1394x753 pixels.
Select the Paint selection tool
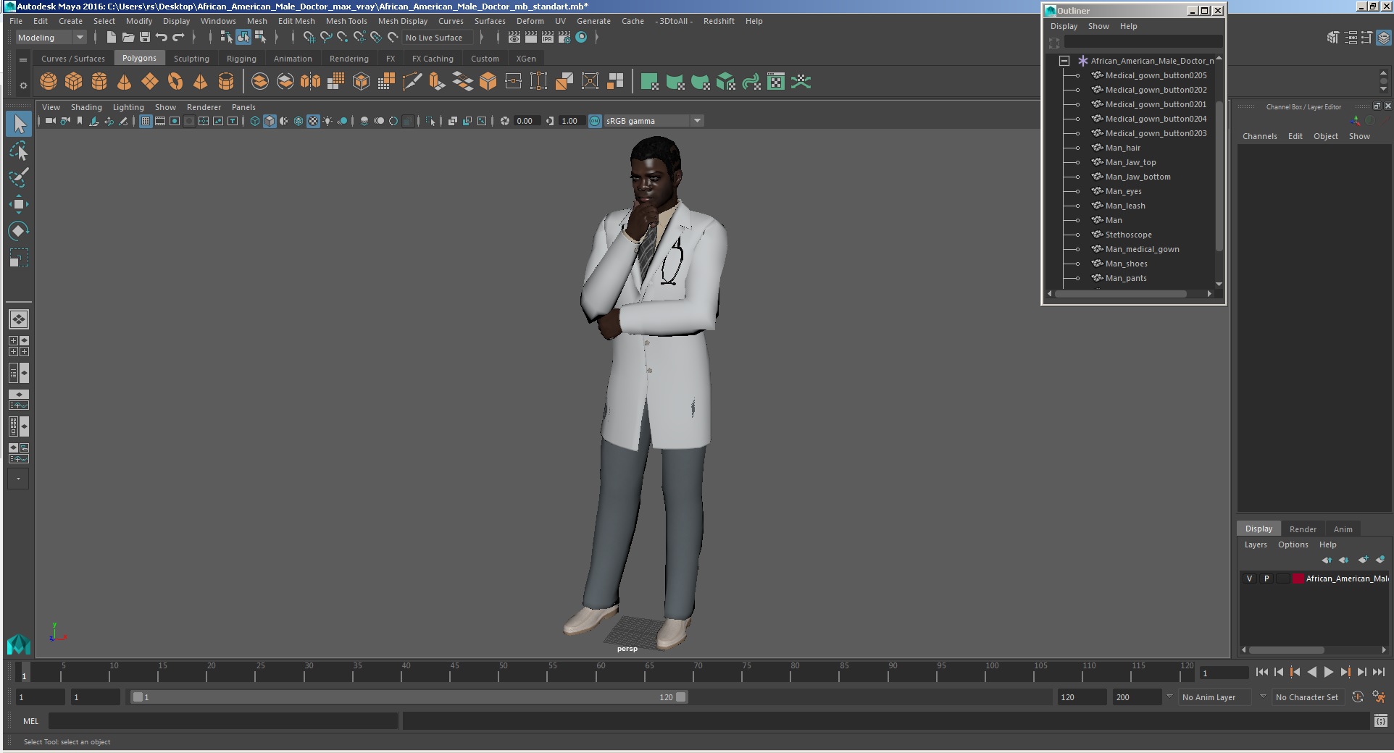pos(19,177)
